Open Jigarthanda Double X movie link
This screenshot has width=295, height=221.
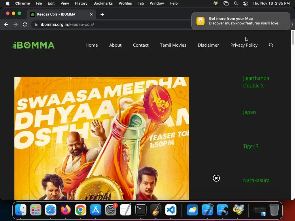click(x=256, y=82)
